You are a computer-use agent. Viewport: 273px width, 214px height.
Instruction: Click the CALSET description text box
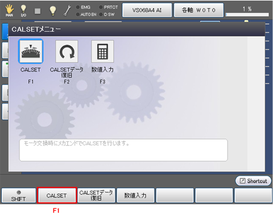123,150
